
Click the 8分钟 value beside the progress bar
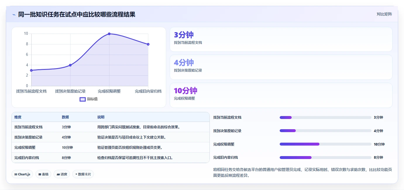click(x=378, y=158)
